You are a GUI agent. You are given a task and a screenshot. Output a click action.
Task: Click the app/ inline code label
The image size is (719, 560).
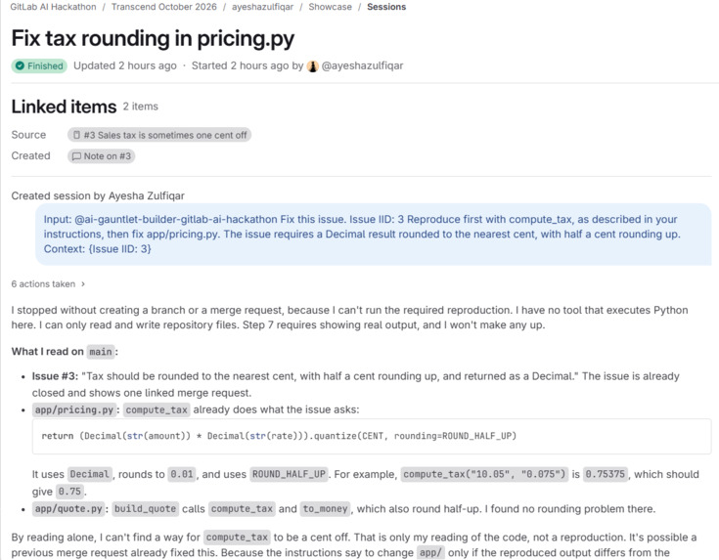430,553
